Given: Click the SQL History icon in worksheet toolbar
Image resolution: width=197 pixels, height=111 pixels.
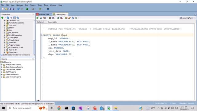Looking at the screenshot, I should point(73,18).
